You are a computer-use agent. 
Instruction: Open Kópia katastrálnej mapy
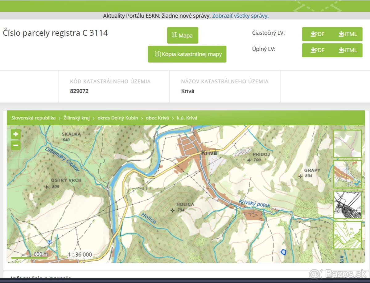[187, 54]
